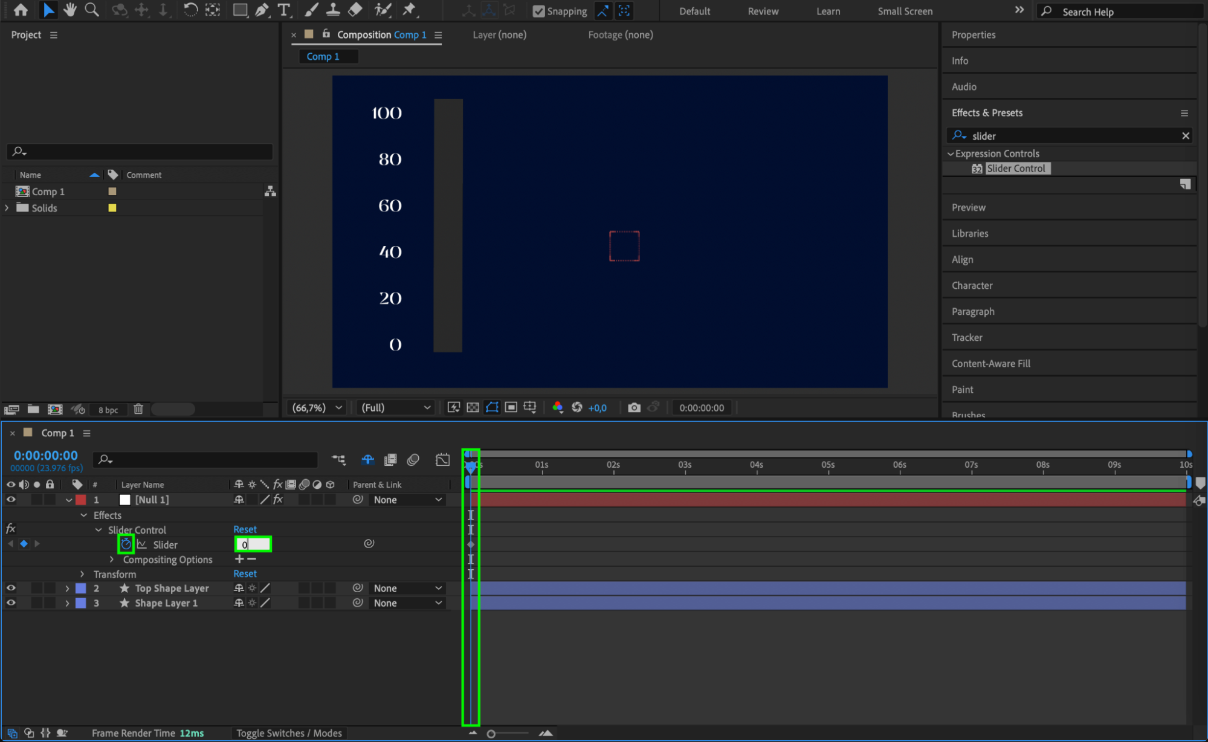Toggle the Snapping checkbox

coord(538,11)
